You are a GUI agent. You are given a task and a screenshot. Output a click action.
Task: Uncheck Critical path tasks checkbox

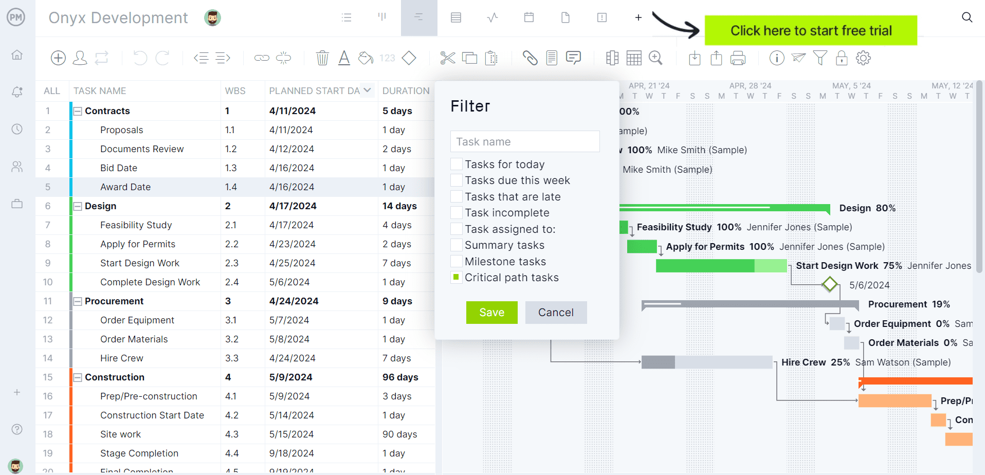(x=456, y=278)
